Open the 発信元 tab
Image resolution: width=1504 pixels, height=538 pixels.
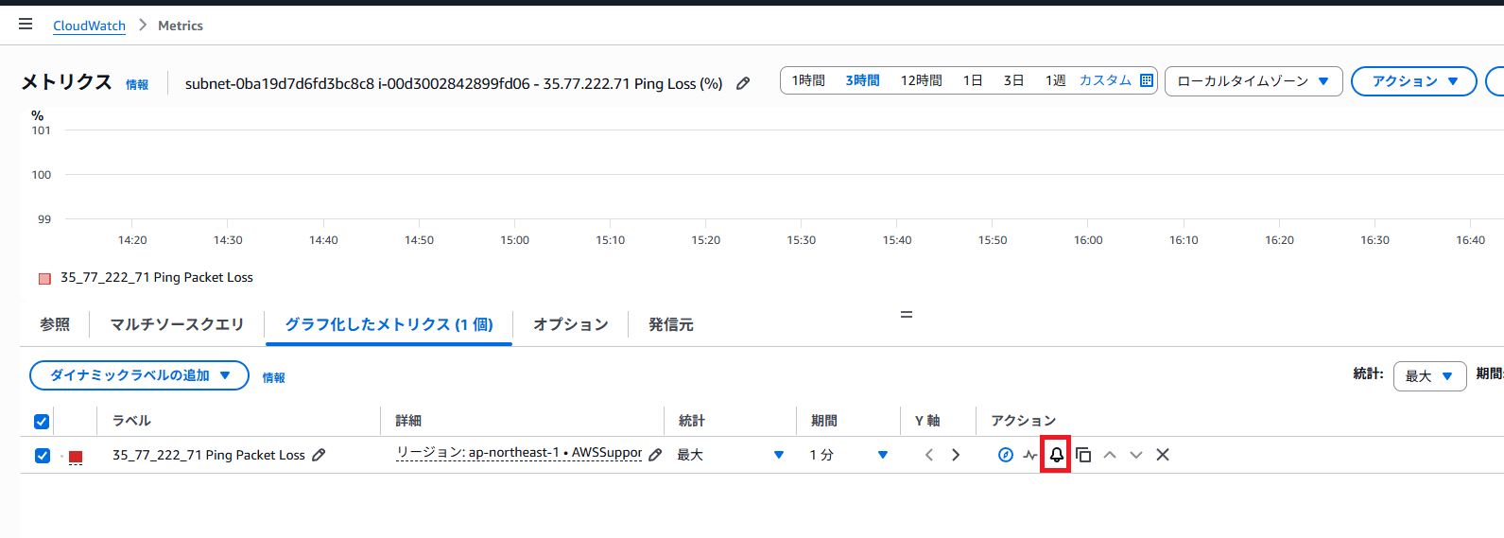pyautogui.click(x=671, y=324)
